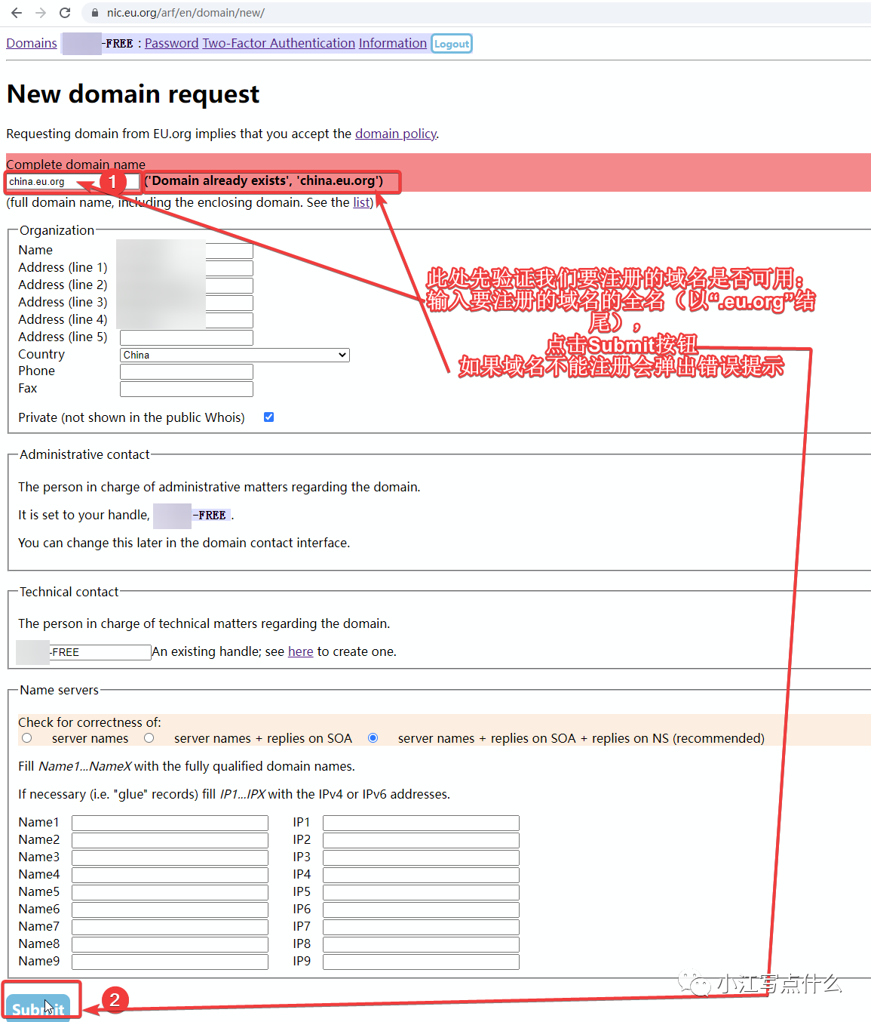Click the Name1 server field

(170, 823)
